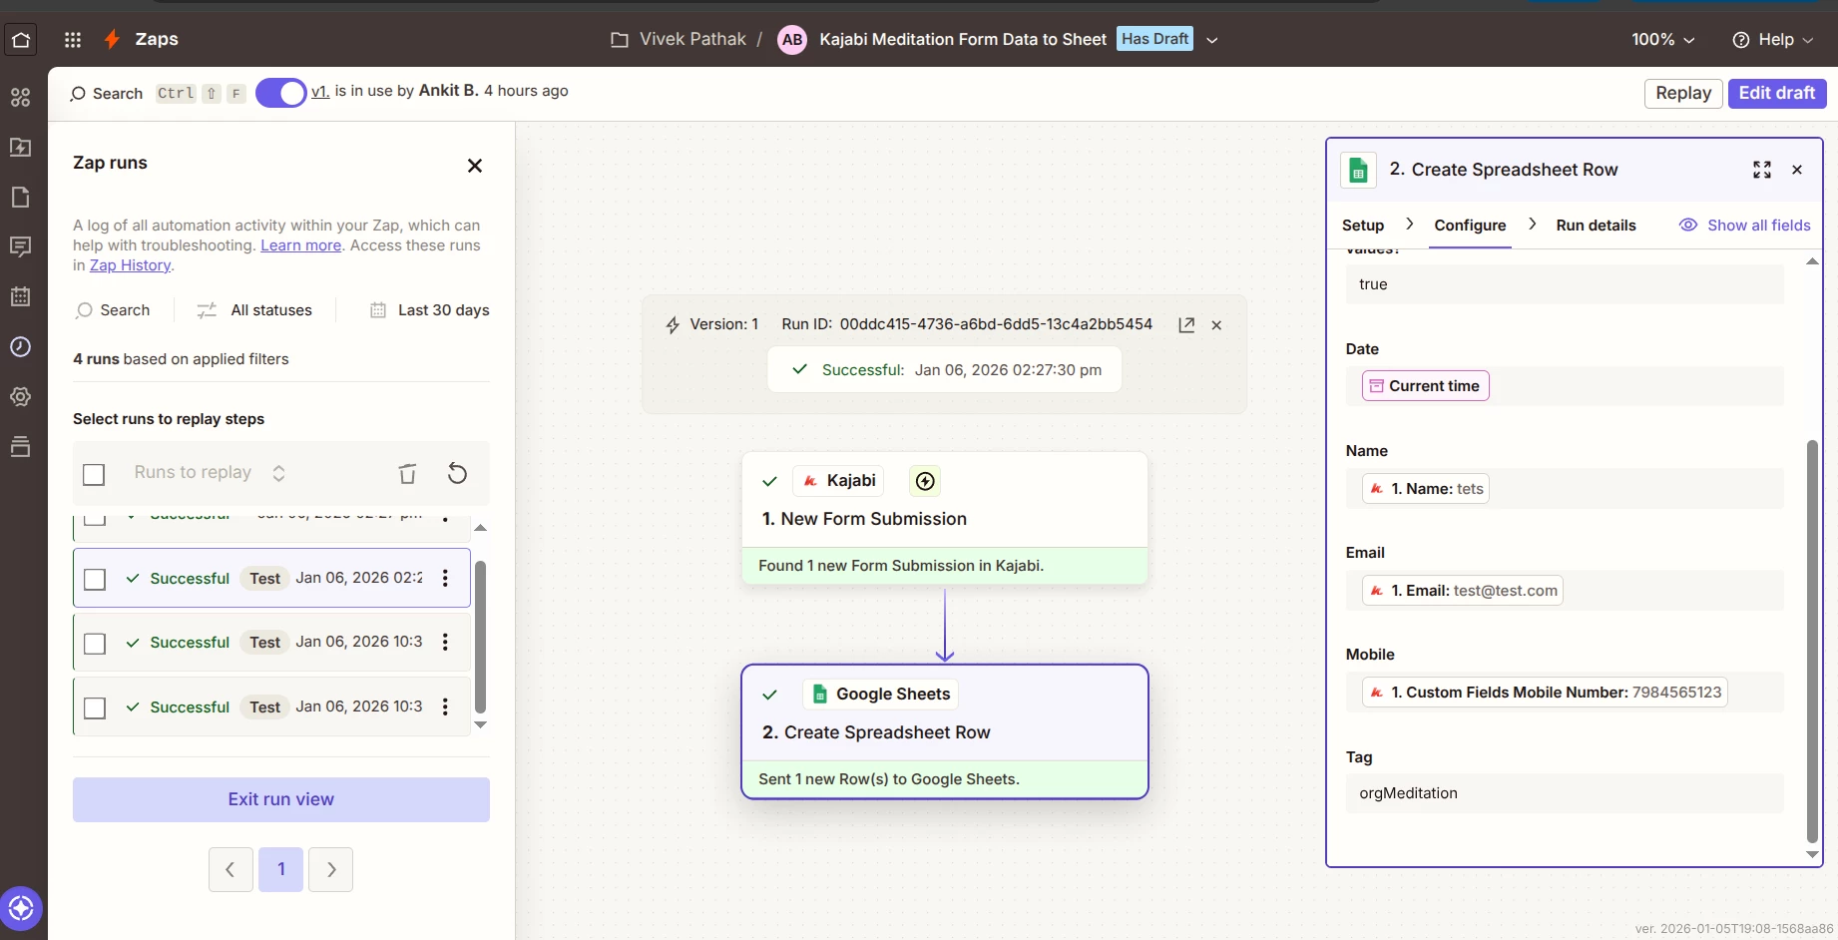1838x940 pixels.
Task: Close the run ID banner
Action: click(x=1216, y=325)
